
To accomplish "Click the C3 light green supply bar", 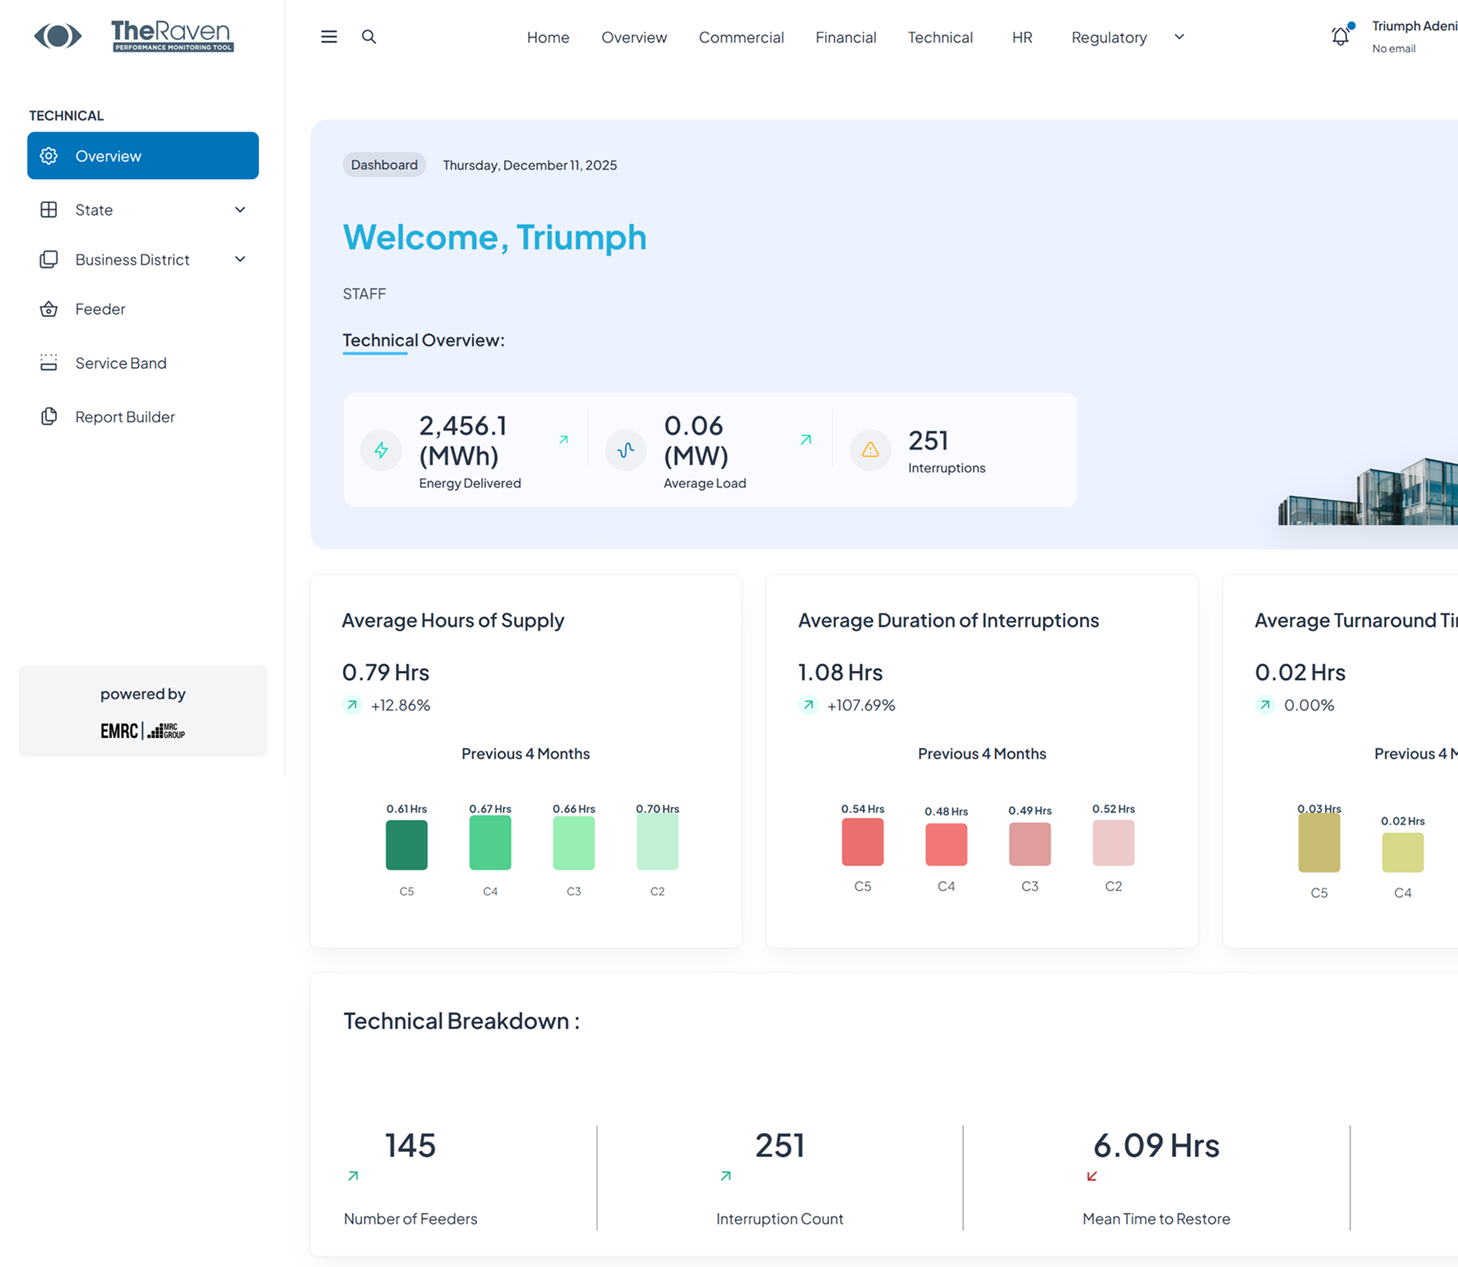I will (574, 843).
